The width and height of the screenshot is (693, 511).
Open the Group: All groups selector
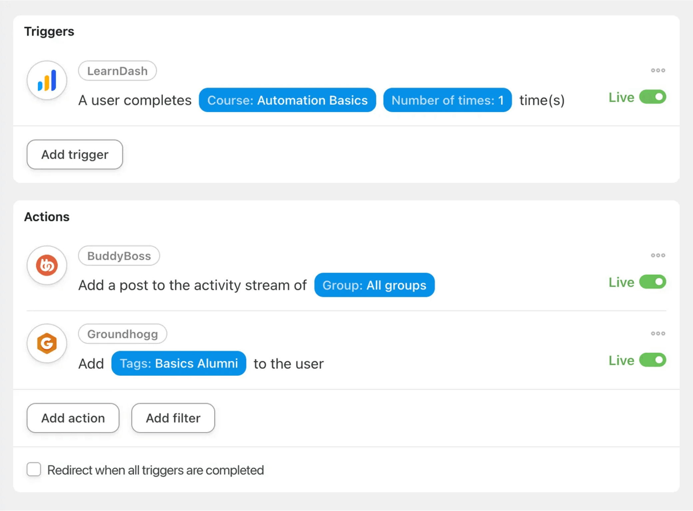coord(374,285)
